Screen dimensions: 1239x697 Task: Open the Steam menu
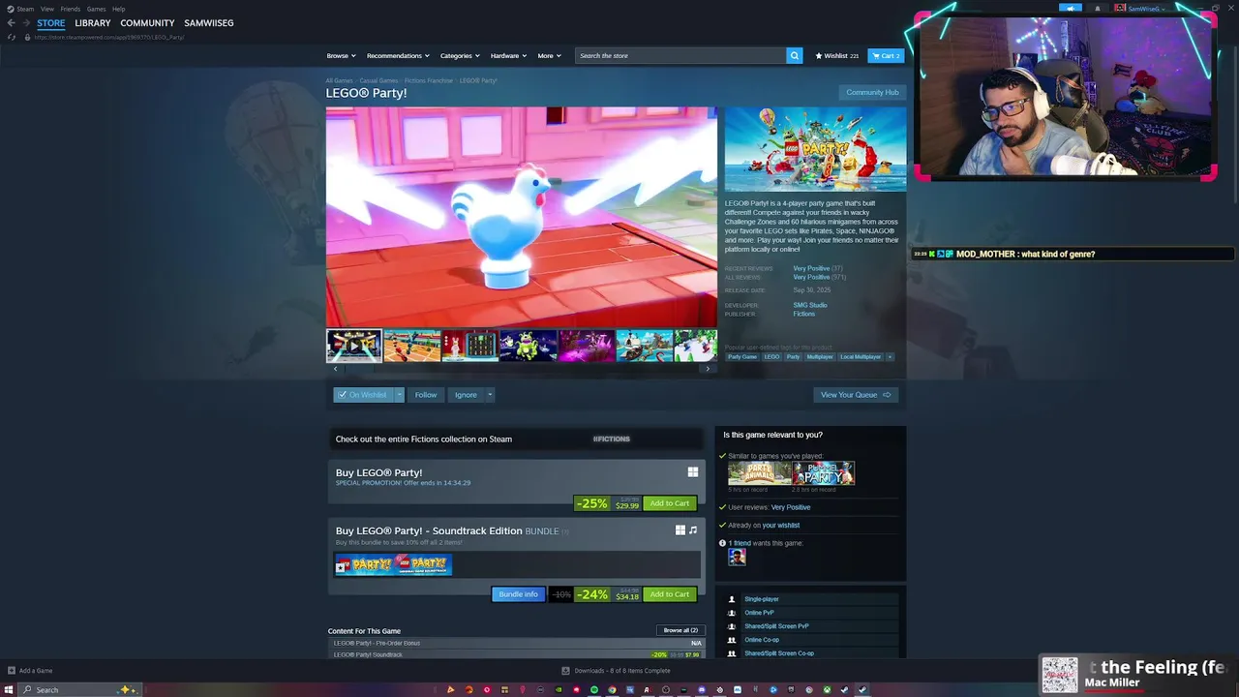click(x=25, y=9)
